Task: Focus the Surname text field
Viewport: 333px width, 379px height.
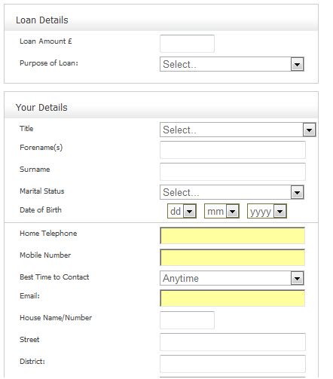Action: coord(233,172)
